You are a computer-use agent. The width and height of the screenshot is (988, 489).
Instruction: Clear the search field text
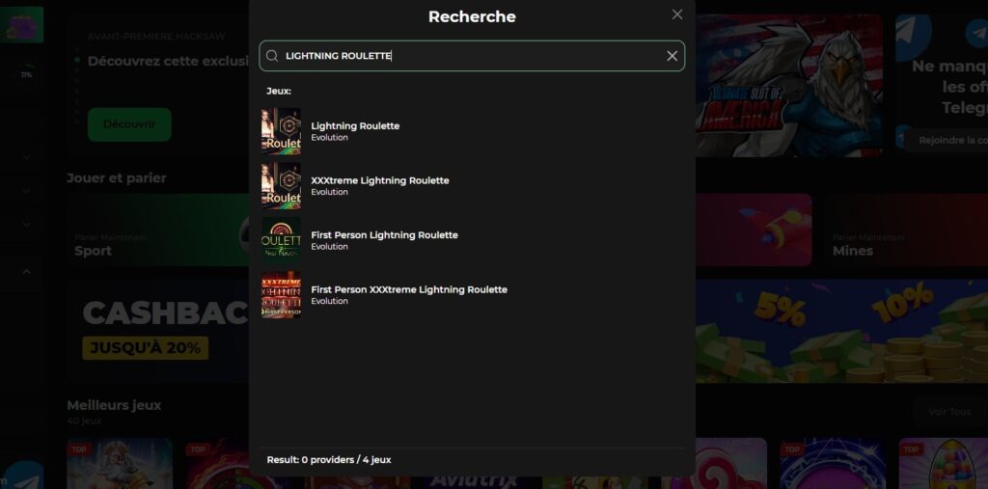672,56
